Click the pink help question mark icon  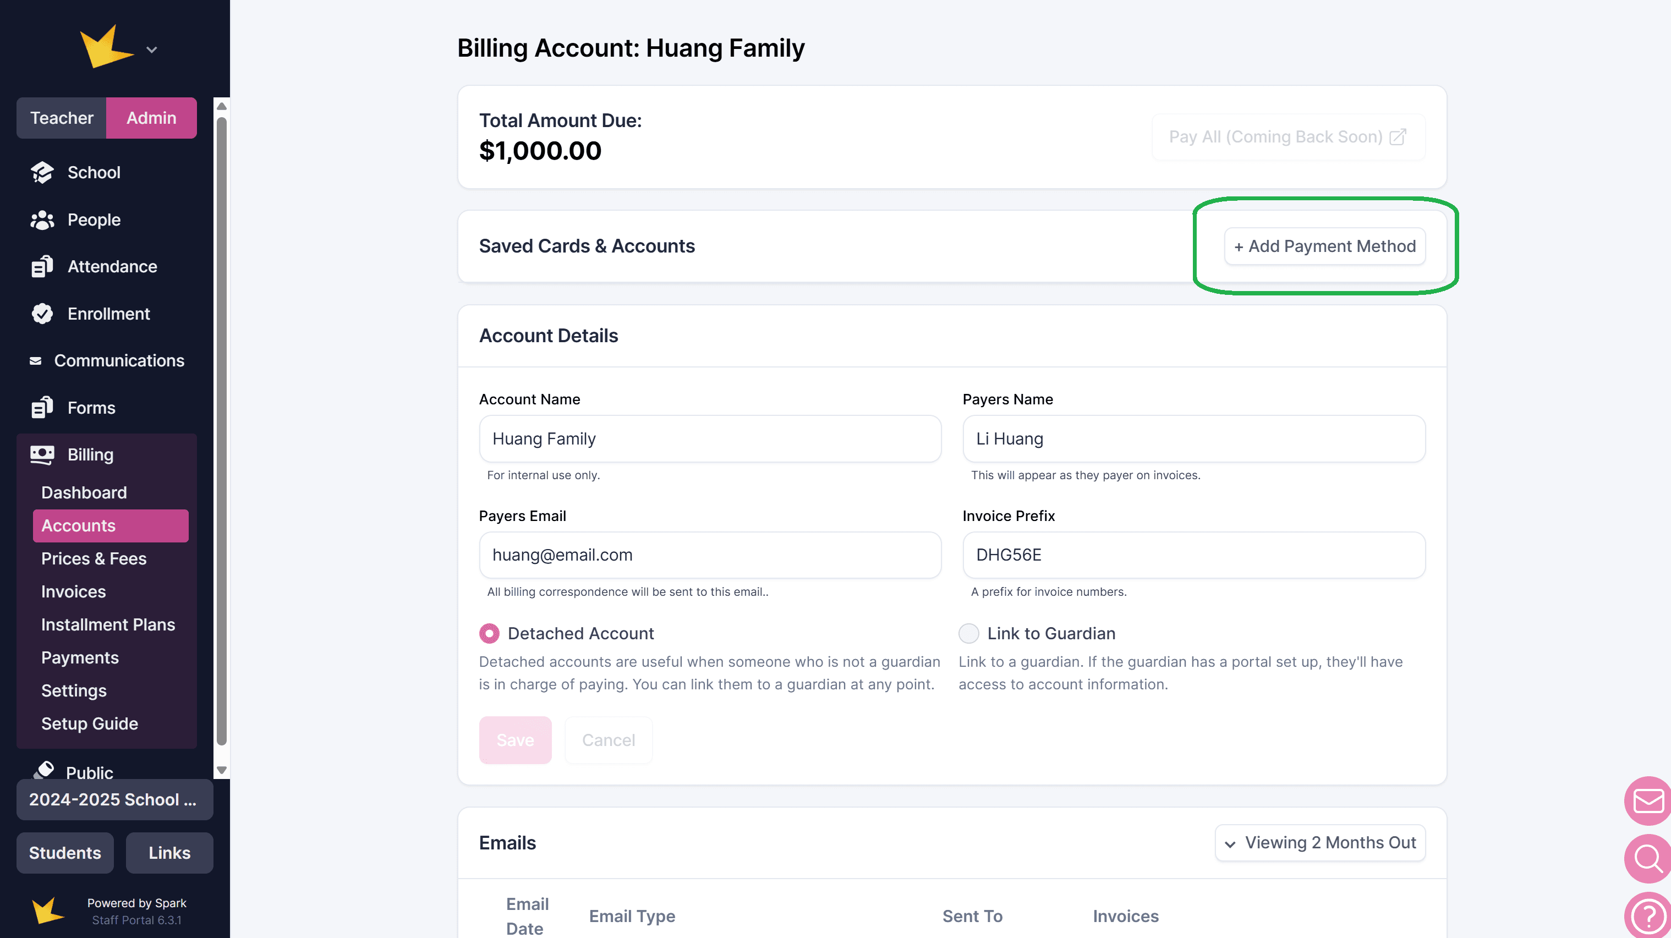pyautogui.click(x=1648, y=915)
